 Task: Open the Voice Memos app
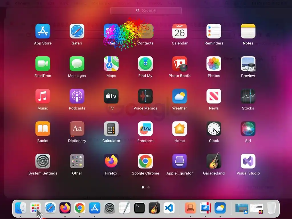coord(145,96)
